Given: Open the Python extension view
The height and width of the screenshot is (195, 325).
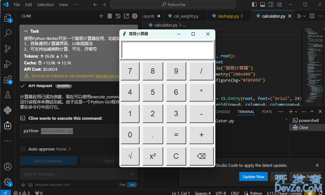Looking at the screenshot, I should pyautogui.click(x=8, y=110).
